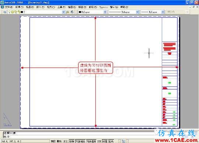Toggle 正交 ortho mode in status bar

66,141
